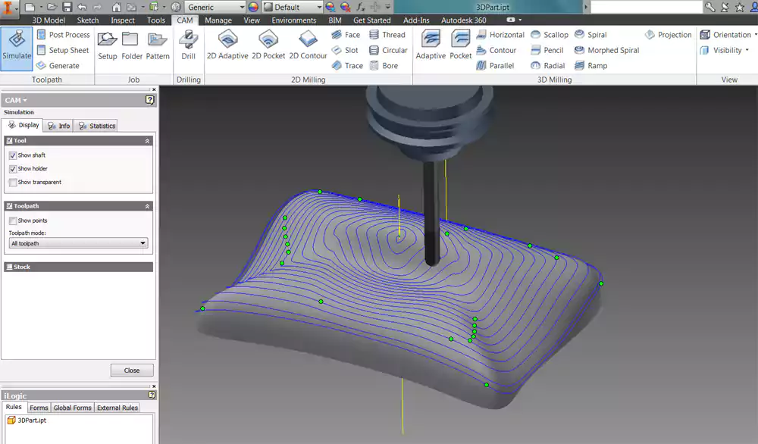758x444 pixels.
Task: Open the Inspect ribbon tab
Action: pos(123,20)
